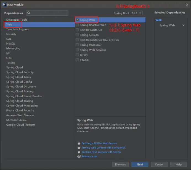The height and width of the screenshot is (170, 191).
Task: Enable the Spring Reactive Web checkbox
Action: point(77,25)
